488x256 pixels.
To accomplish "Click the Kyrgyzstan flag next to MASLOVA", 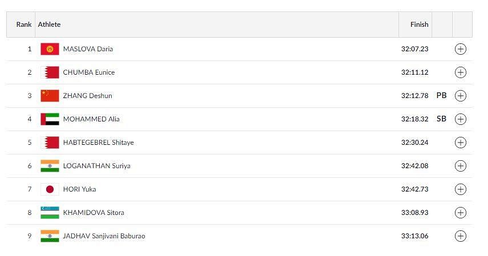I will pyautogui.click(x=50, y=49).
